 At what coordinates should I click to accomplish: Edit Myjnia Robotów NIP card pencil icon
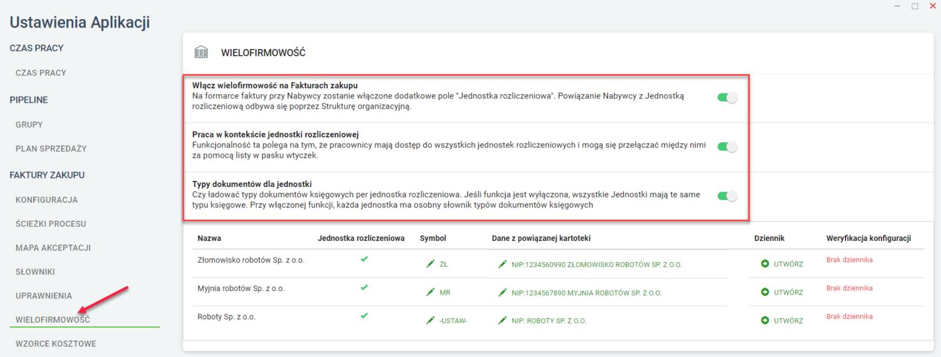(x=502, y=292)
